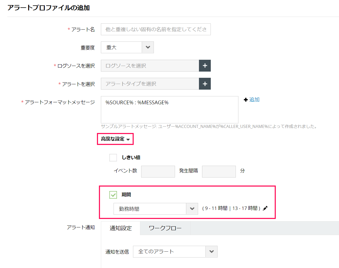Click the アラートフォーマットメッセージ text area
Viewport: 339px width, 268px height.
click(170, 110)
